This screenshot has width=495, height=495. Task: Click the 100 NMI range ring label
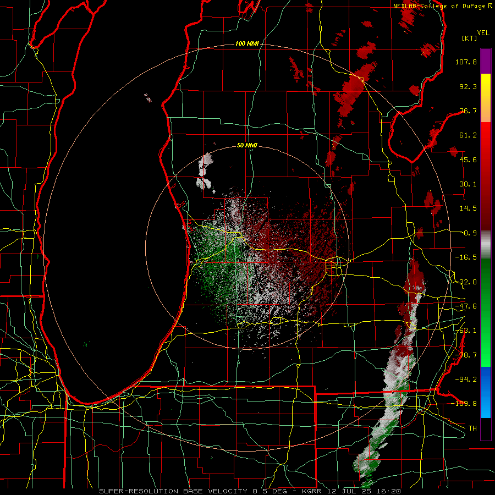click(247, 43)
